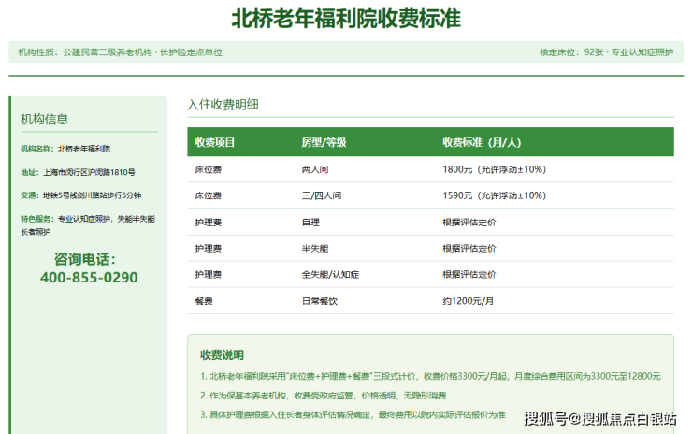
Task: Click 护理费 in the 半失能 row
Action: [209, 249]
